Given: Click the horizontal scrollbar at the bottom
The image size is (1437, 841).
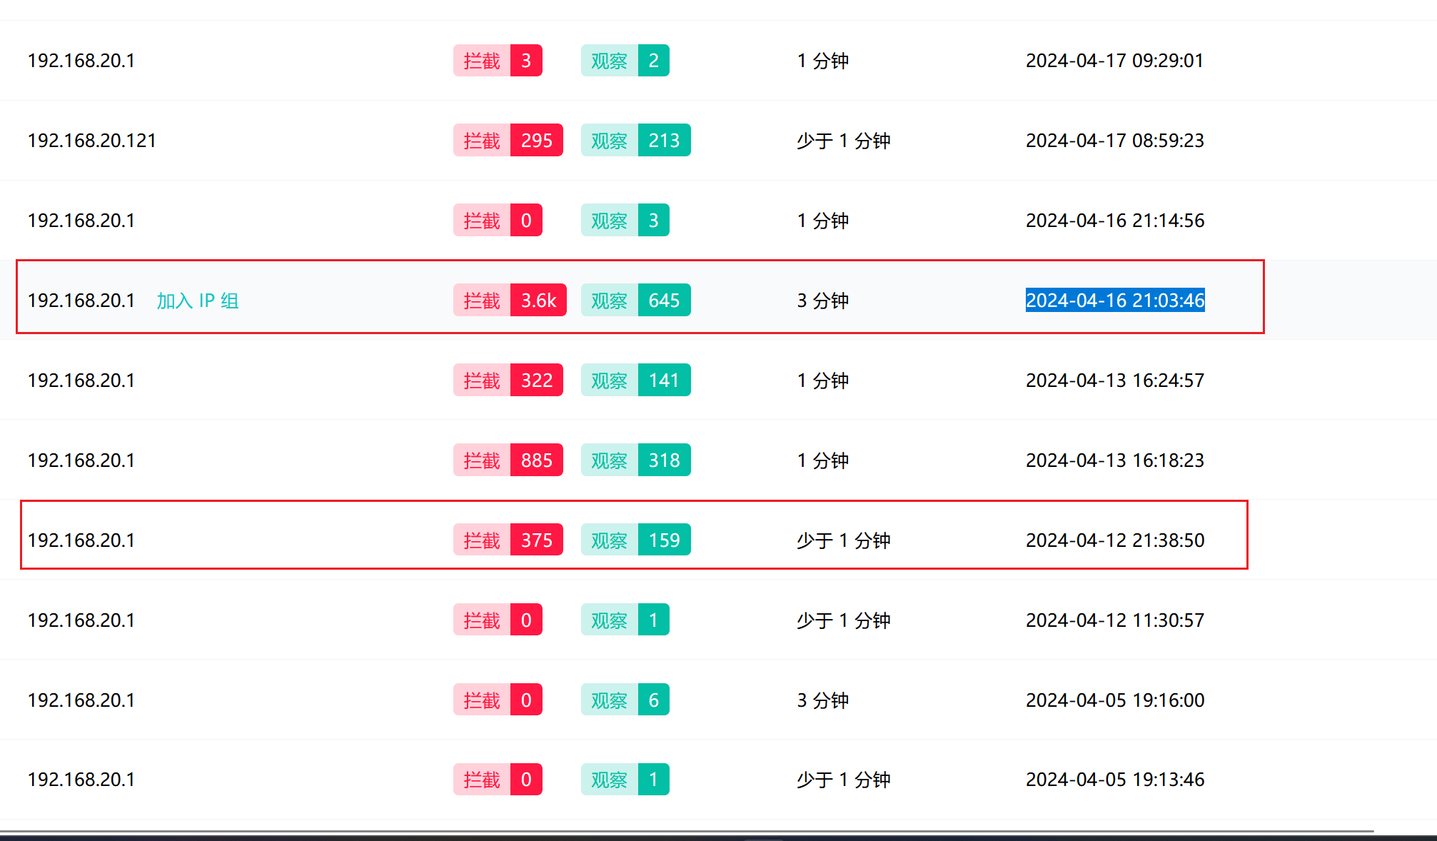Looking at the screenshot, I should click(685, 832).
